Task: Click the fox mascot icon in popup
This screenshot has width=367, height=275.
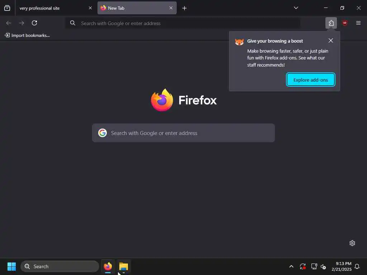Action: [239, 42]
